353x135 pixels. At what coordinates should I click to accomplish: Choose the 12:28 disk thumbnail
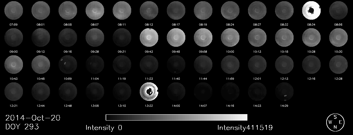pos(339,64)
